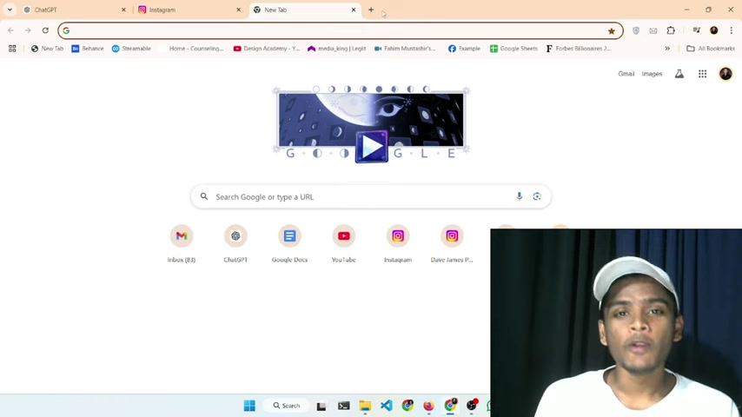Open the shield extension icon
742x417 pixels.
636,30
